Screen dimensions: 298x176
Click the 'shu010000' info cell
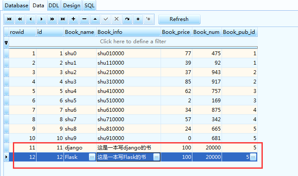point(129,54)
